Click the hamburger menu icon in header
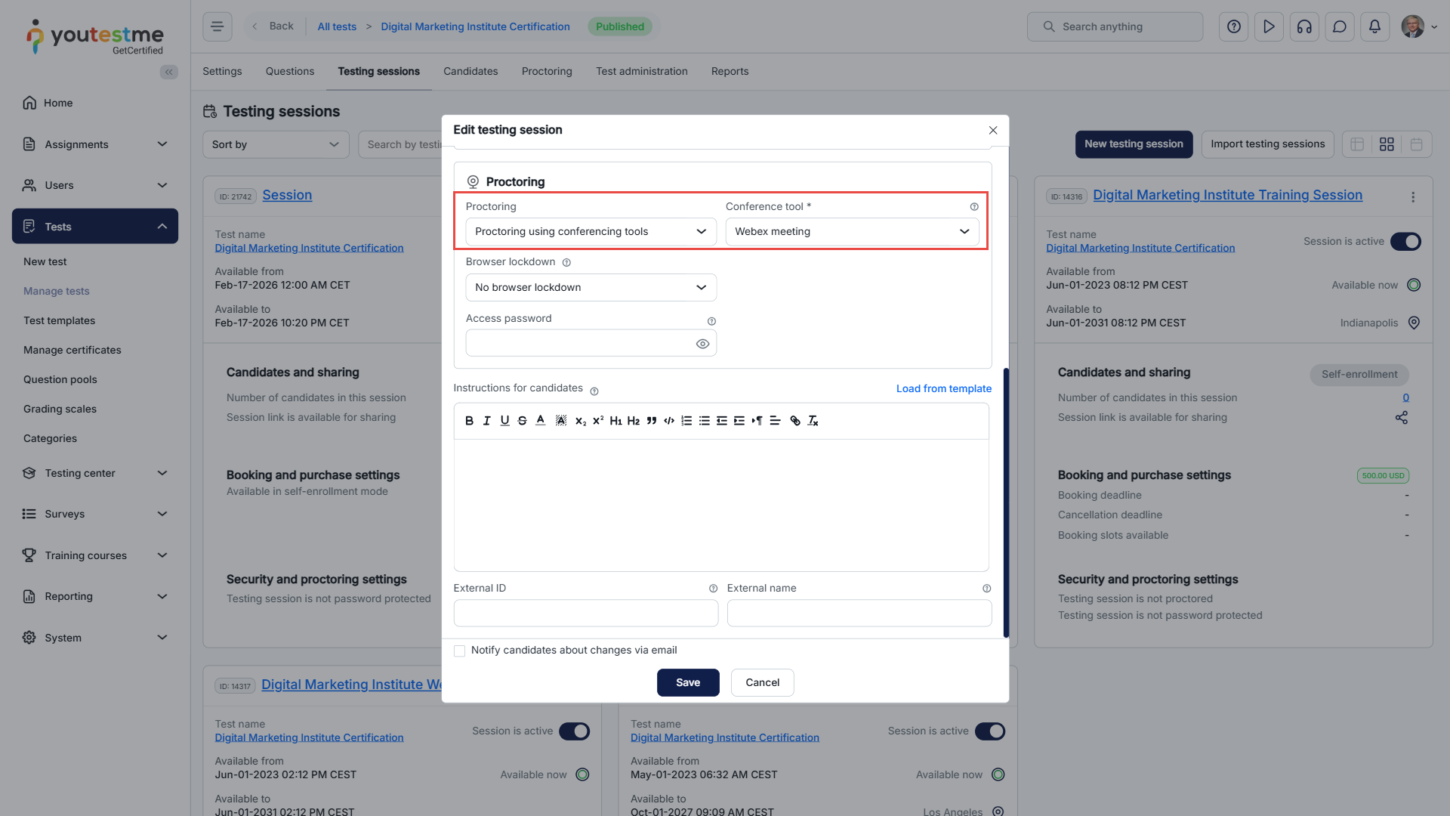Screen dimensions: 1450x816 click(x=217, y=26)
